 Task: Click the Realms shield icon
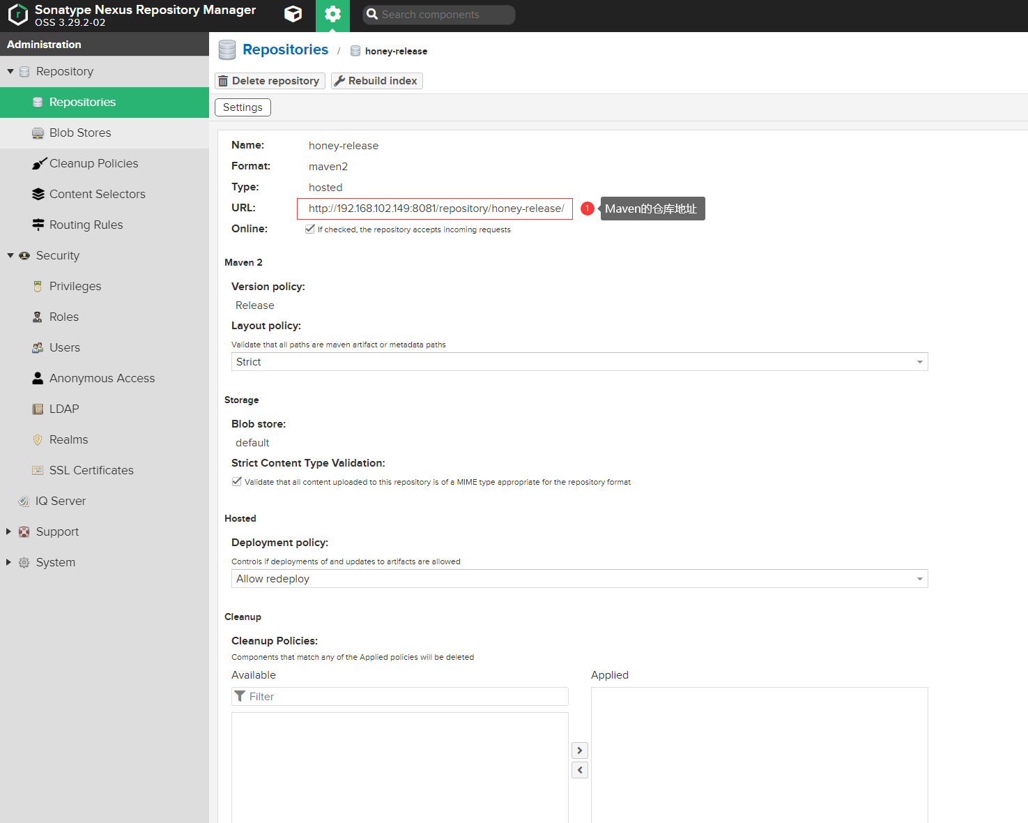tap(38, 439)
